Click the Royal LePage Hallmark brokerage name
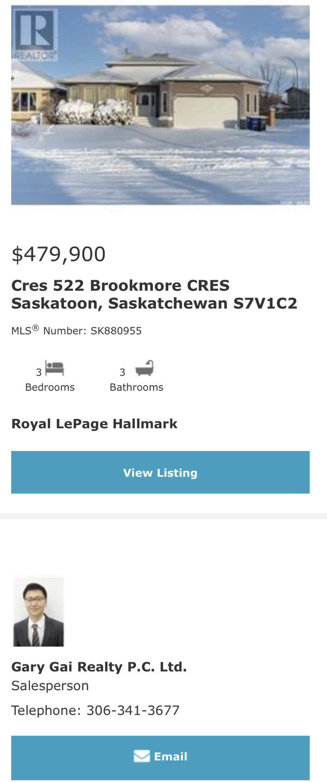327x782 pixels. [x=94, y=424]
